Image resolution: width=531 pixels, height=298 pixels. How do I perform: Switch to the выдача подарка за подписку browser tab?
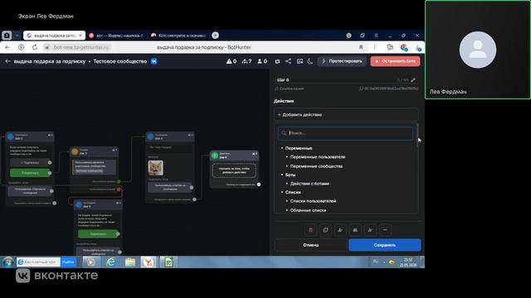click(54, 35)
